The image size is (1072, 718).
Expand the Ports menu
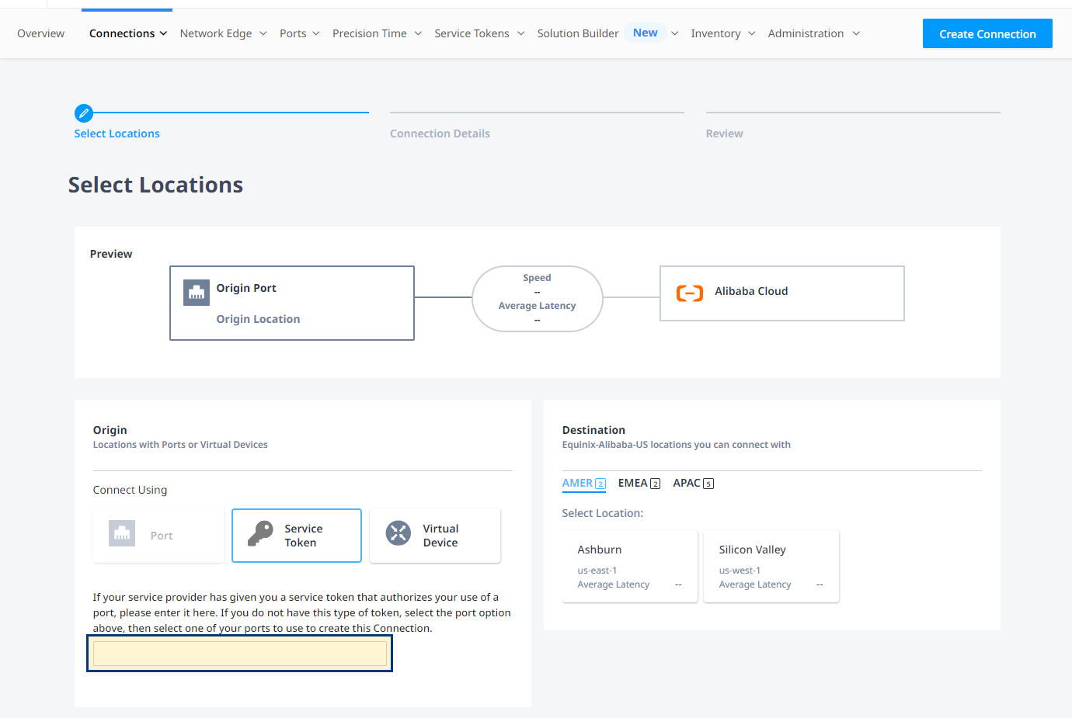click(x=300, y=33)
